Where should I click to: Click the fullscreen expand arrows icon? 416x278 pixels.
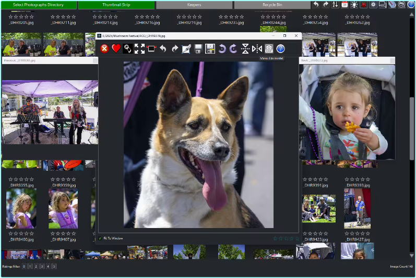point(139,48)
